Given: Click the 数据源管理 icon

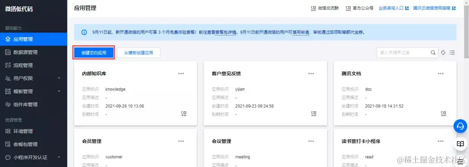Looking at the screenshot, I should click(x=8, y=52).
